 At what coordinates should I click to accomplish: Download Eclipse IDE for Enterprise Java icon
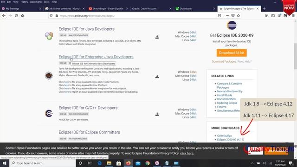click(157, 76)
